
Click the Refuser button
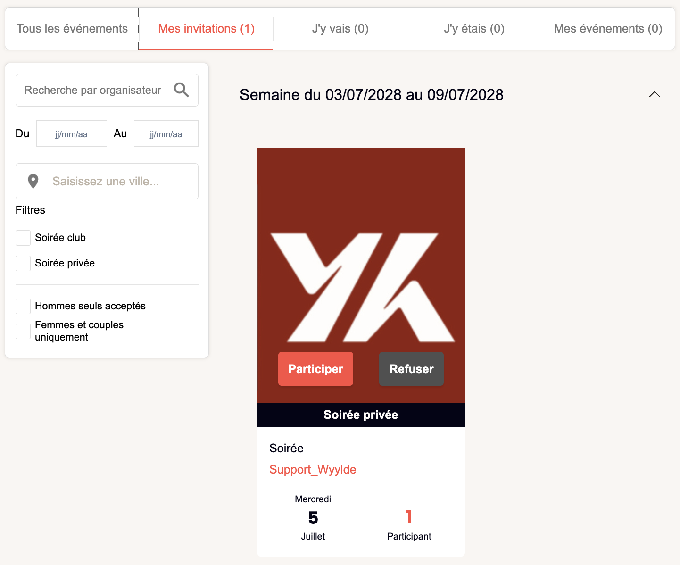point(411,369)
